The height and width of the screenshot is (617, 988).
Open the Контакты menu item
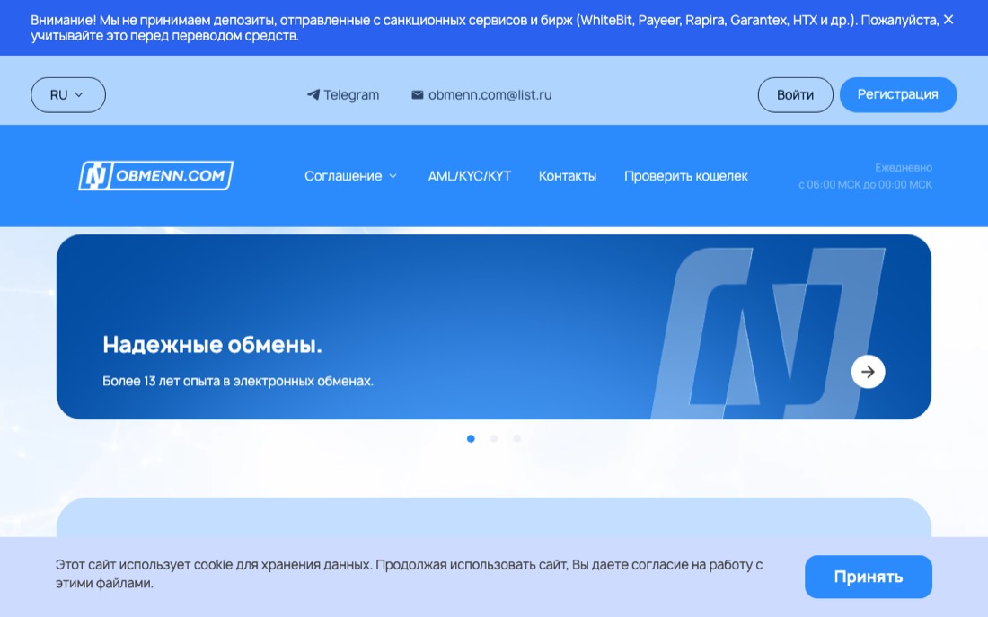coord(567,176)
